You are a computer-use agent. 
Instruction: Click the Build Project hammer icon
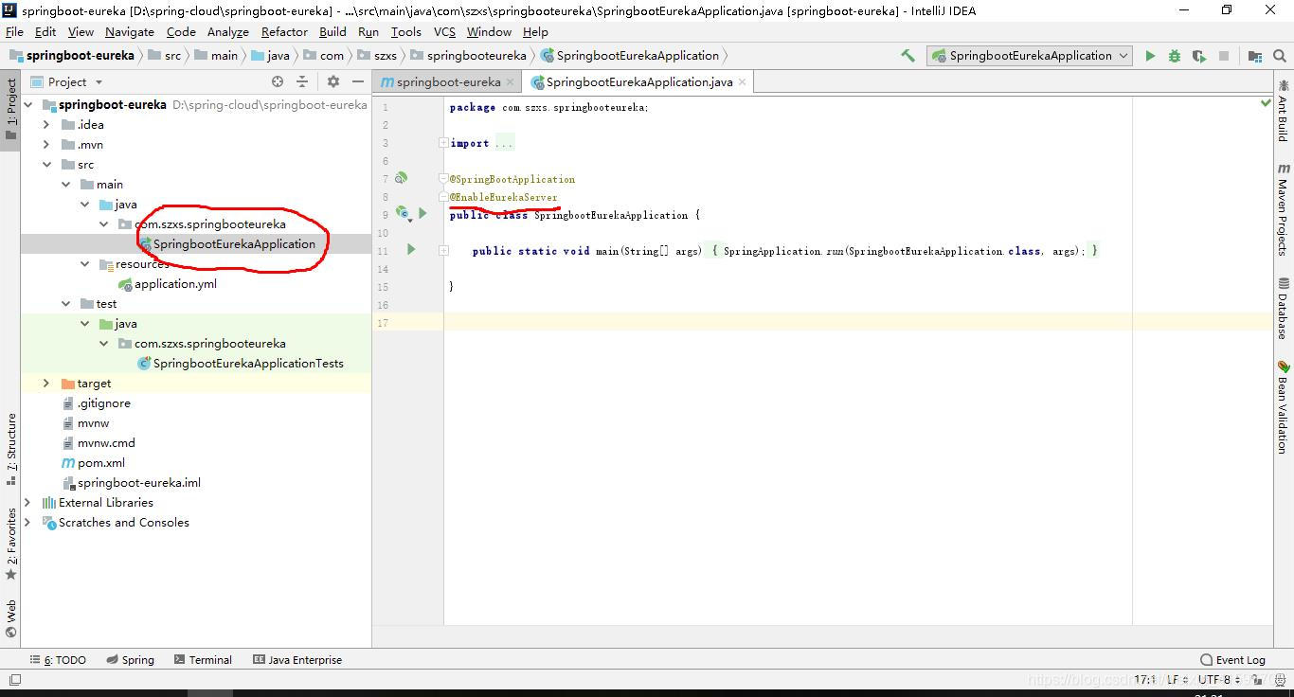[x=908, y=56]
